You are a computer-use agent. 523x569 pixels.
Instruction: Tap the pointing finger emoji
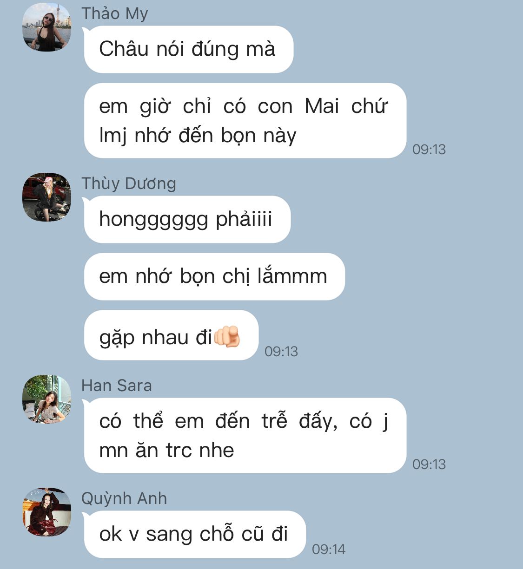click(x=227, y=336)
